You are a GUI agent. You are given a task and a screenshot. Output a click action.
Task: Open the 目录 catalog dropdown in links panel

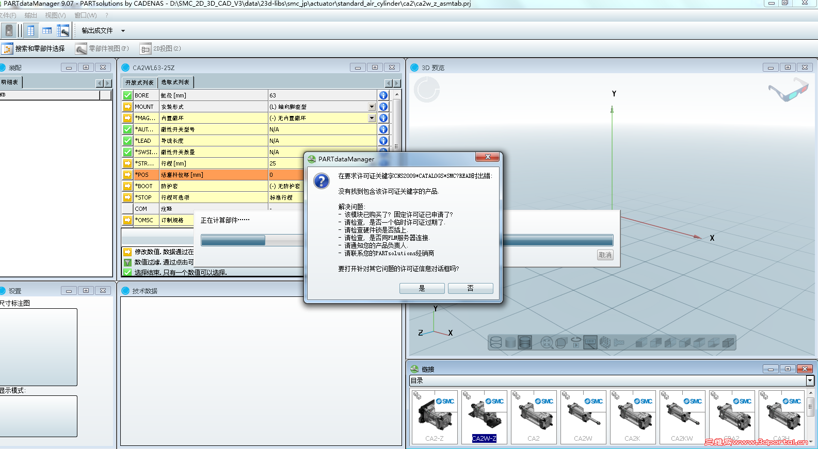point(810,380)
